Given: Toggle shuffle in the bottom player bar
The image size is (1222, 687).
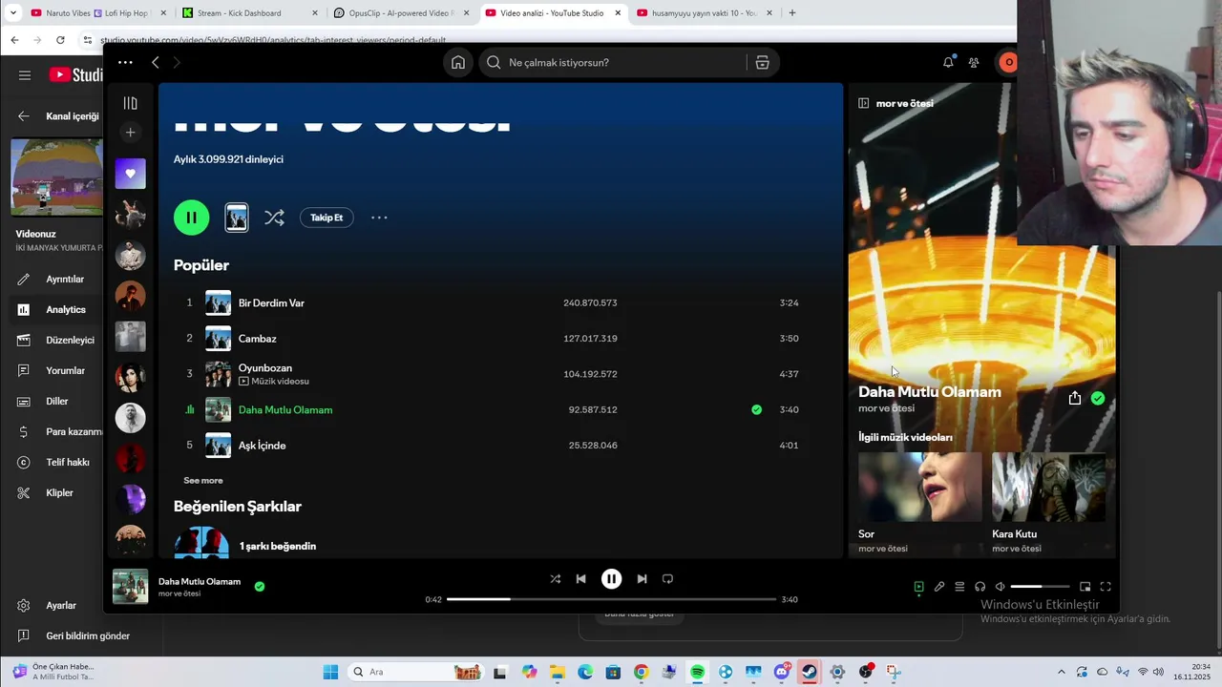Looking at the screenshot, I should tap(555, 578).
